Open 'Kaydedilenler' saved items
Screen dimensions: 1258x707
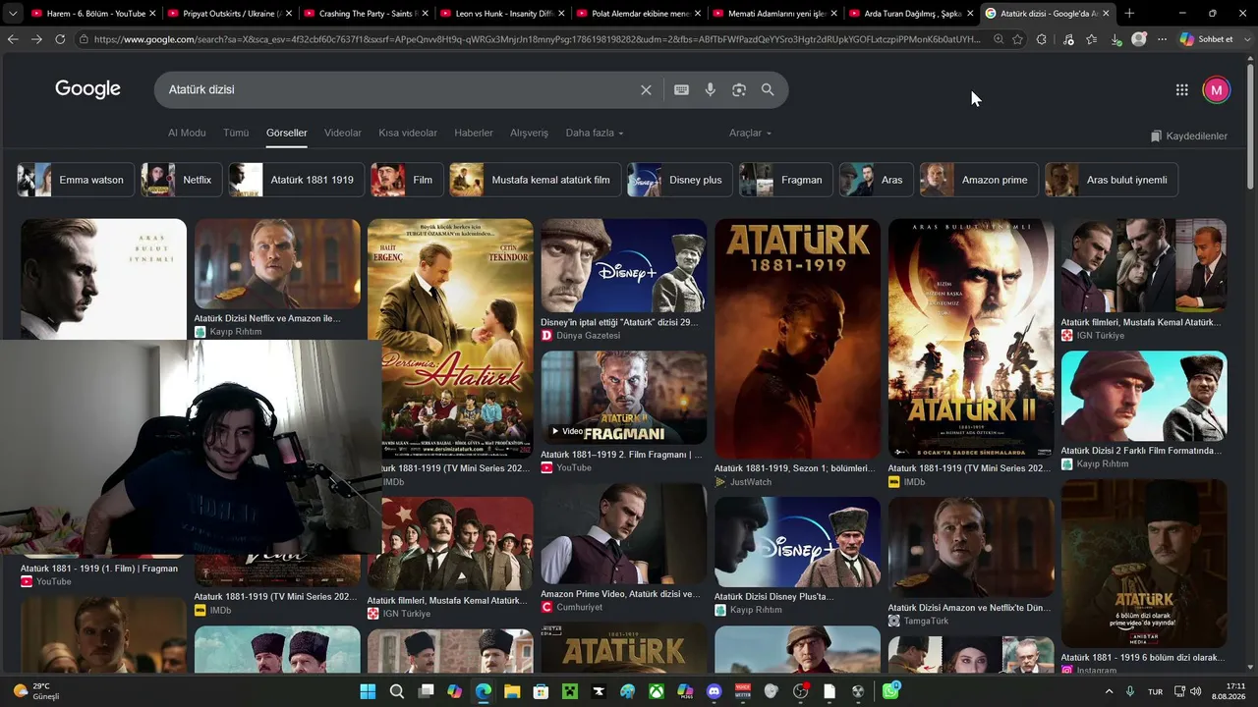coord(1189,136)
